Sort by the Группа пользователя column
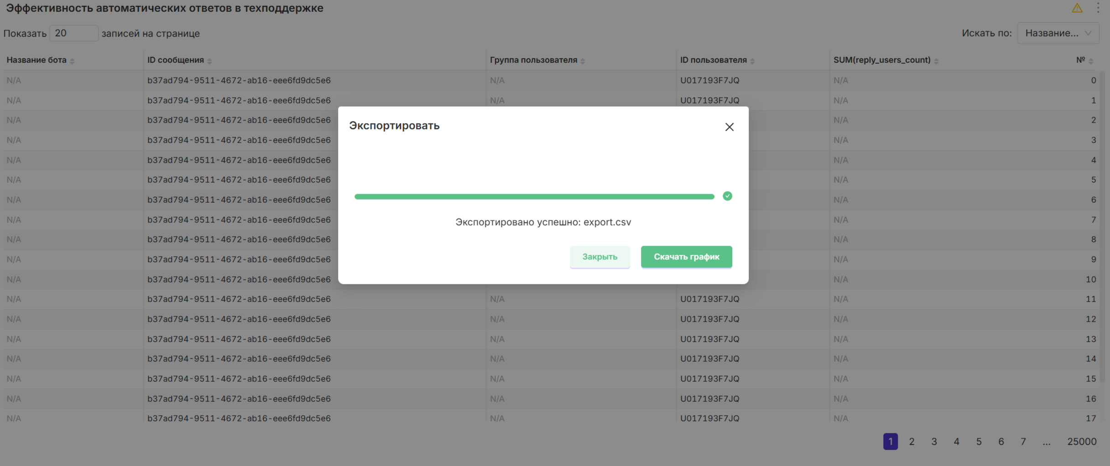 583,61
